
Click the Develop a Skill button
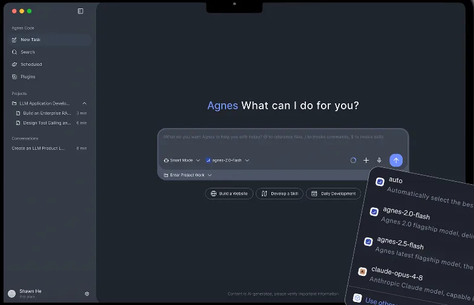tap(279, 193)
